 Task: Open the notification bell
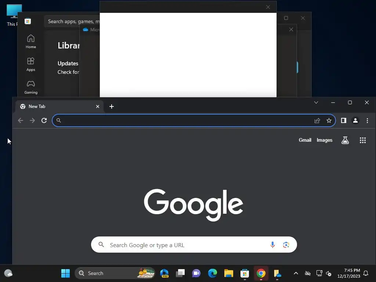pyautogui.click(x=366, y=273)
